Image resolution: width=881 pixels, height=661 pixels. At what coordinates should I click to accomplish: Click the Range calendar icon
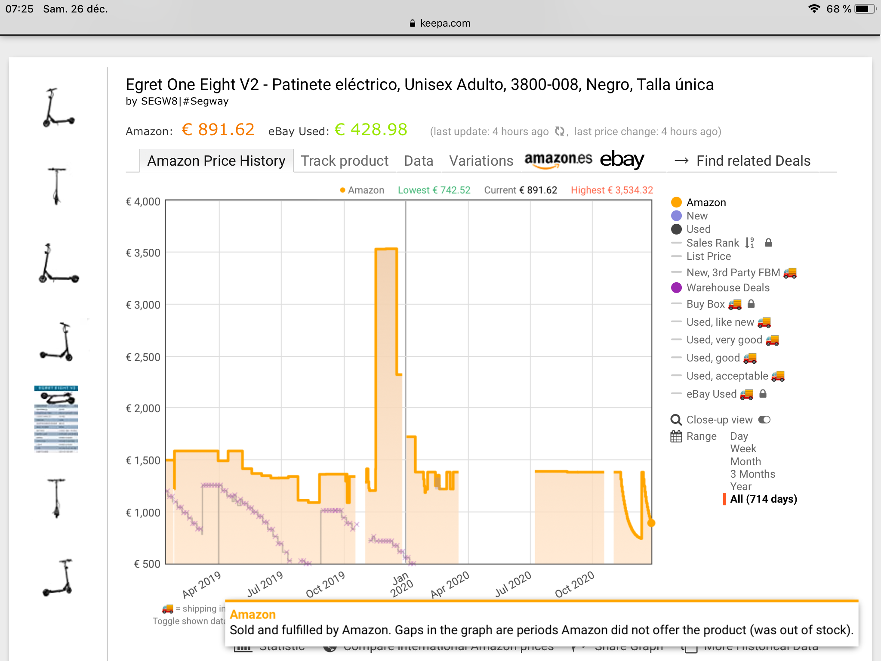(x=676, y=436)
